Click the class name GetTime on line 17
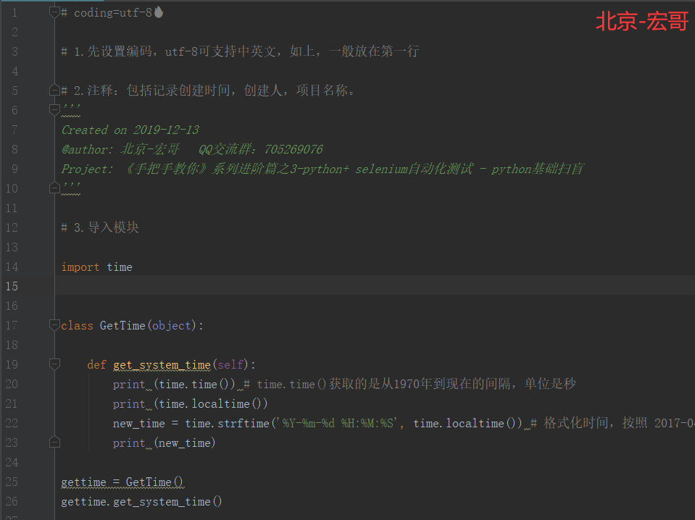 coord(122,325)
